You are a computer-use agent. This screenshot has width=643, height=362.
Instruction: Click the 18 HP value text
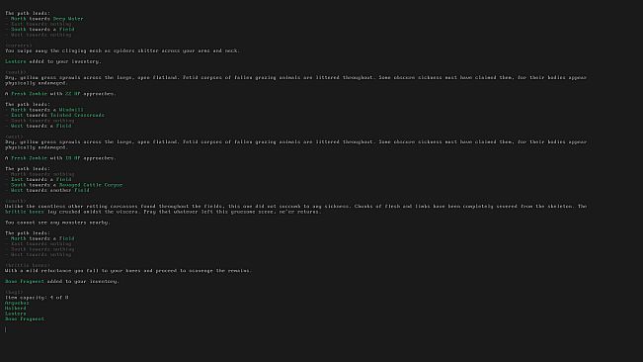tap(72, 157)
